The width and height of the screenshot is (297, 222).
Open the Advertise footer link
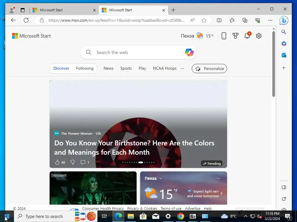[x=193, y=208]
